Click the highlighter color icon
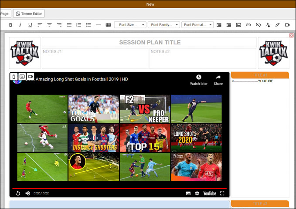Screen dimensions: 296x209 tap(277, 25)
